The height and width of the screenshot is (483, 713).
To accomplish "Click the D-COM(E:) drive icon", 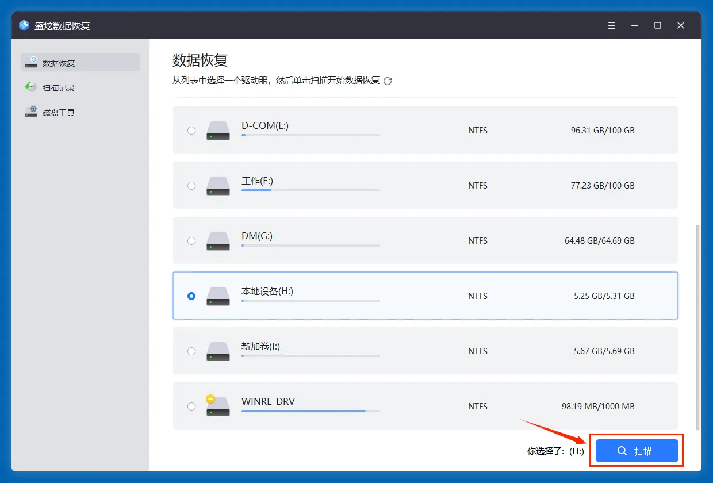I will tap(218, 131).
